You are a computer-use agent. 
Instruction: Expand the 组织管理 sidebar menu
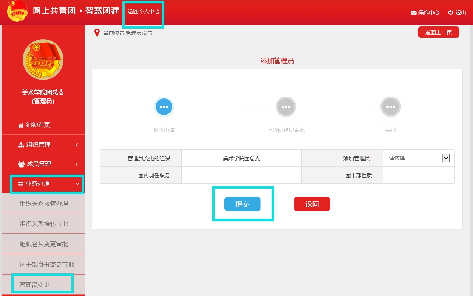tap(43, 144)
